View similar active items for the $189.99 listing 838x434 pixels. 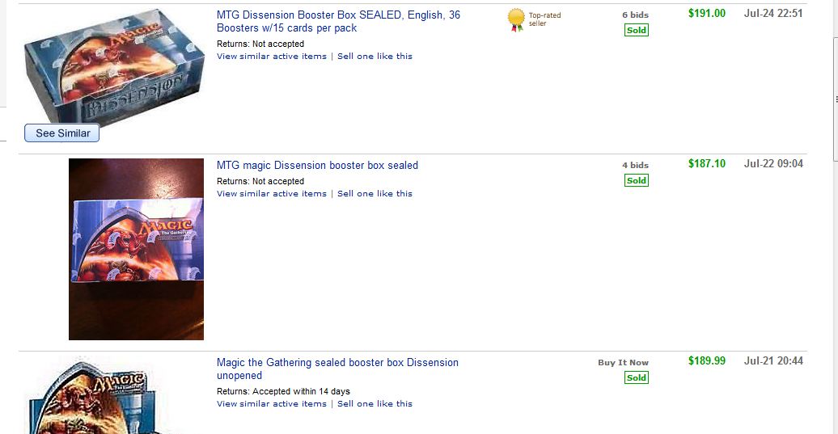pyautogui.click(x=271, y=404)
